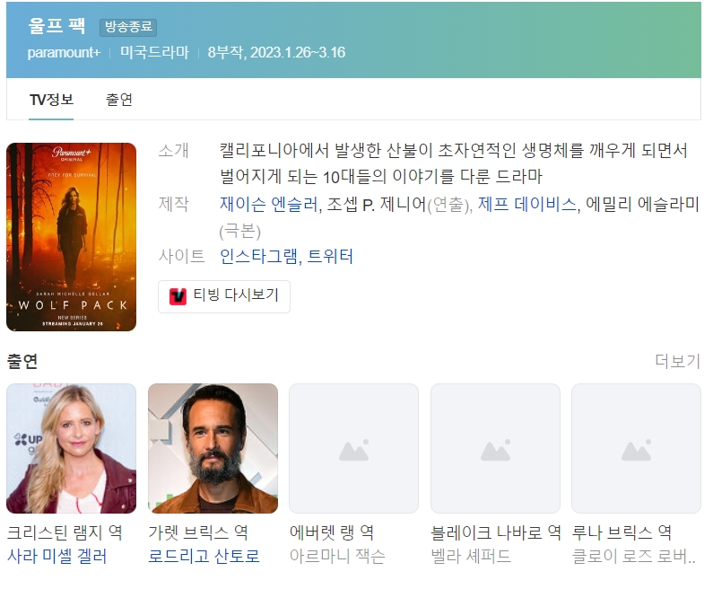This screenshot has width=713, height=589.
Task: Visit the 트위터 site link
Action: pos(330,257)
